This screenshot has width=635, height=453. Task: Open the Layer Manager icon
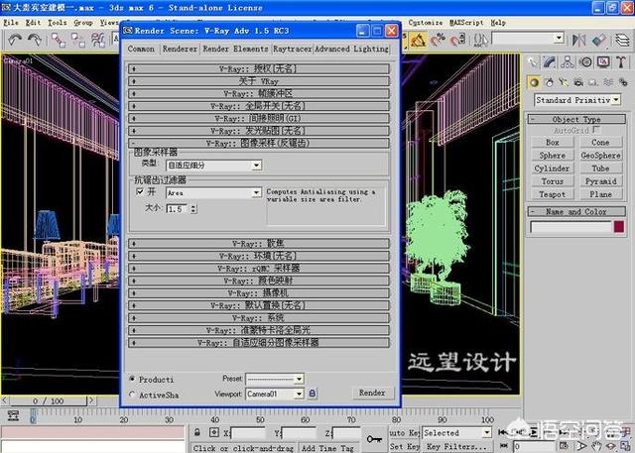click(622, 40)
